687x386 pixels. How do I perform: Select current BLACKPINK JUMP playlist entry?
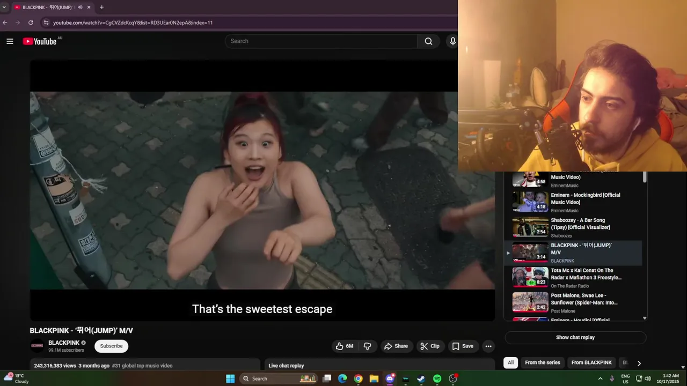573,253
